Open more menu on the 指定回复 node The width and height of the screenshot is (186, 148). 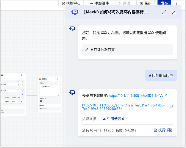coord(60,79)
